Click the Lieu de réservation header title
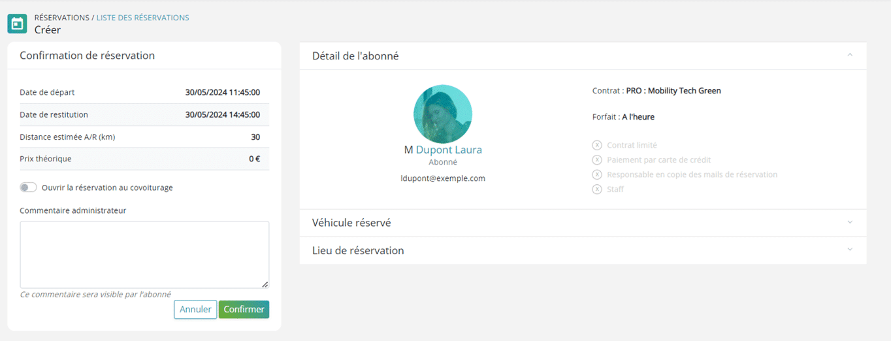Screen dimensions: 891x341 pyautogui.click(x=358, y=250)
